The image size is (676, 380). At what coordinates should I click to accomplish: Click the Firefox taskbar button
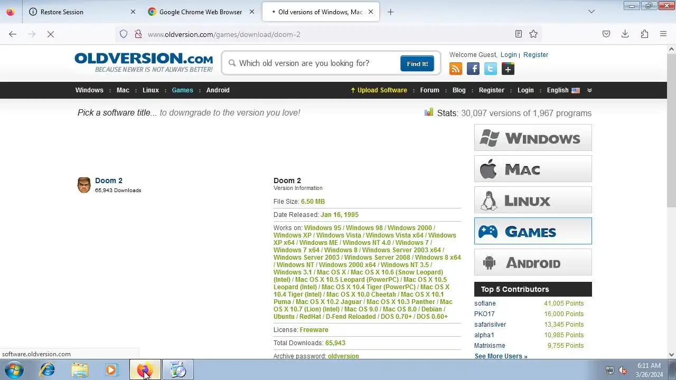(x=145, y=370)
